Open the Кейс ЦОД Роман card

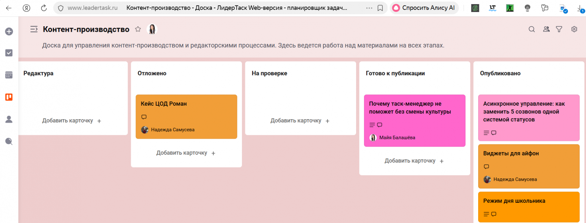pos(186,117)
